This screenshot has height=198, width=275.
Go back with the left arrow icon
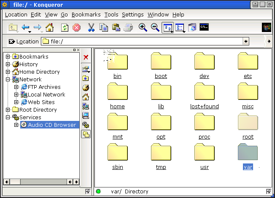(x=25, y=27)
